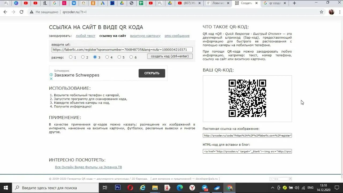Switch to the Google Ads browser tab
Viewport: 343px width, 193px height.
coord(103,3)
